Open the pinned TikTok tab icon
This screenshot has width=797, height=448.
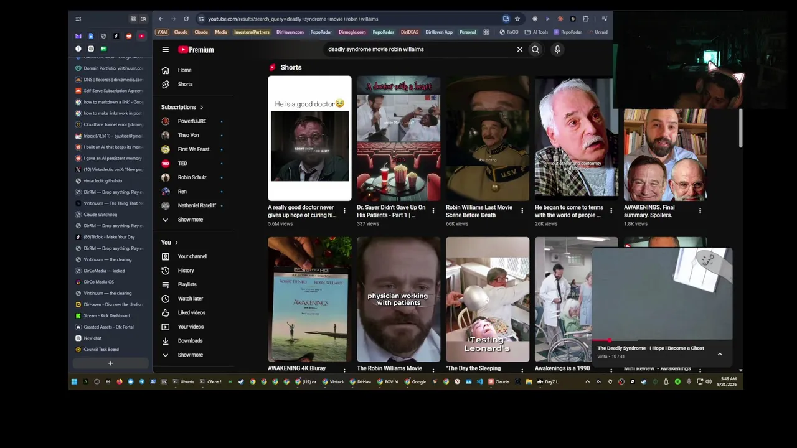[x=116, y=36]
